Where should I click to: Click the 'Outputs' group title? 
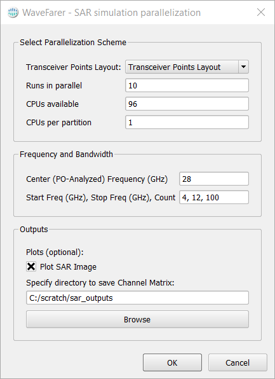[x=34, y=229]
